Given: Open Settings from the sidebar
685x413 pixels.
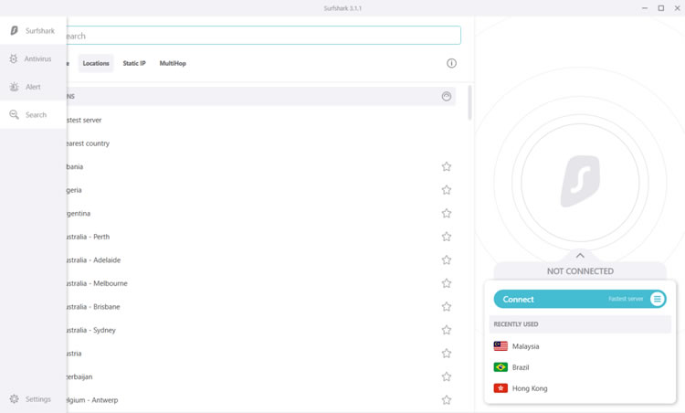Looking at the screenshot, I should coord(33,398).
